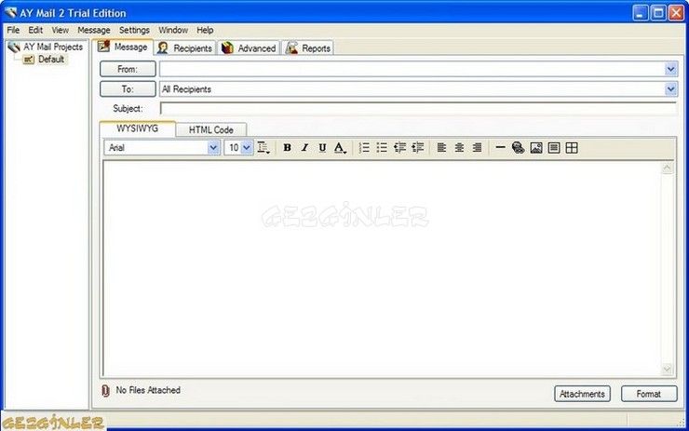The height and width of the screenshot is (431, 689).
Task: Insert a bulleted list
Action: pos(382,148)
